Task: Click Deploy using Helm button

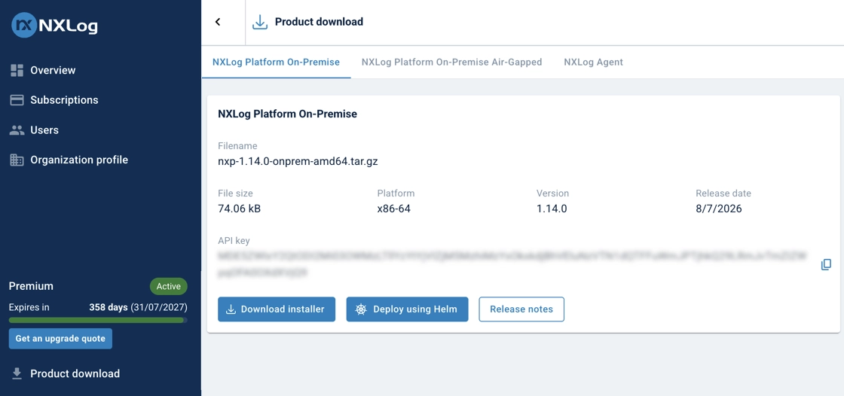Action: coord(408,309)
